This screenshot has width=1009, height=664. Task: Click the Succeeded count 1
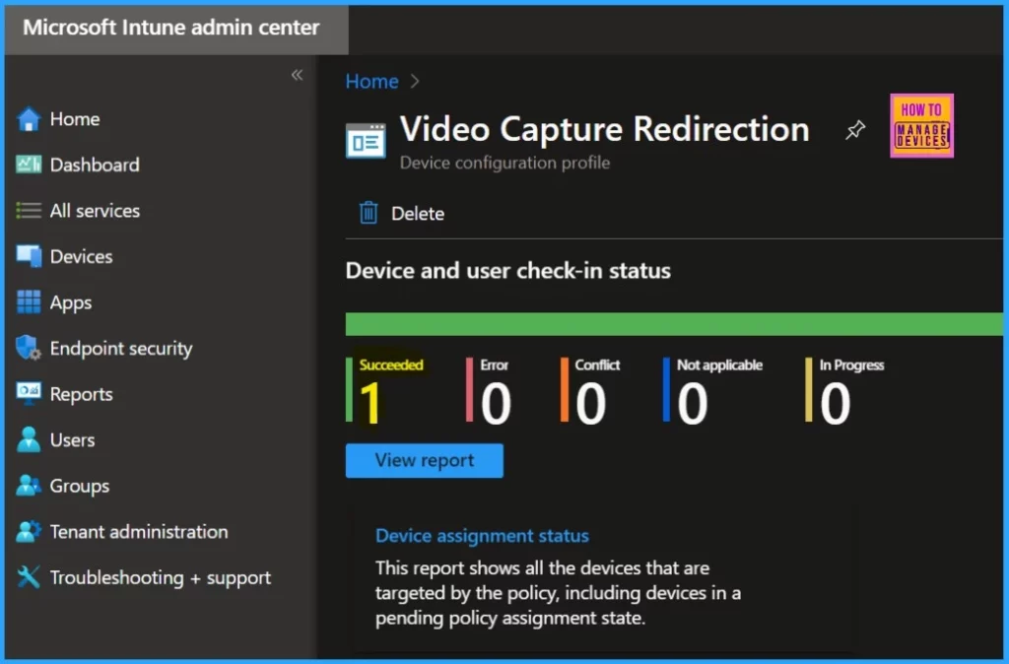[370, 403]
